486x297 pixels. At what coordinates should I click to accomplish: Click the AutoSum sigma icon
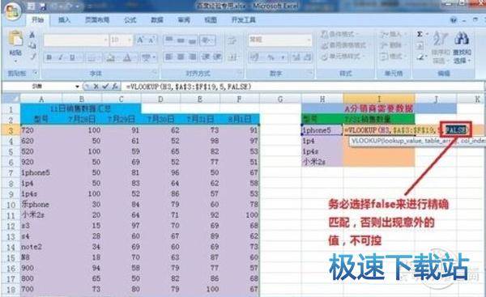click(x=420, y=34)
